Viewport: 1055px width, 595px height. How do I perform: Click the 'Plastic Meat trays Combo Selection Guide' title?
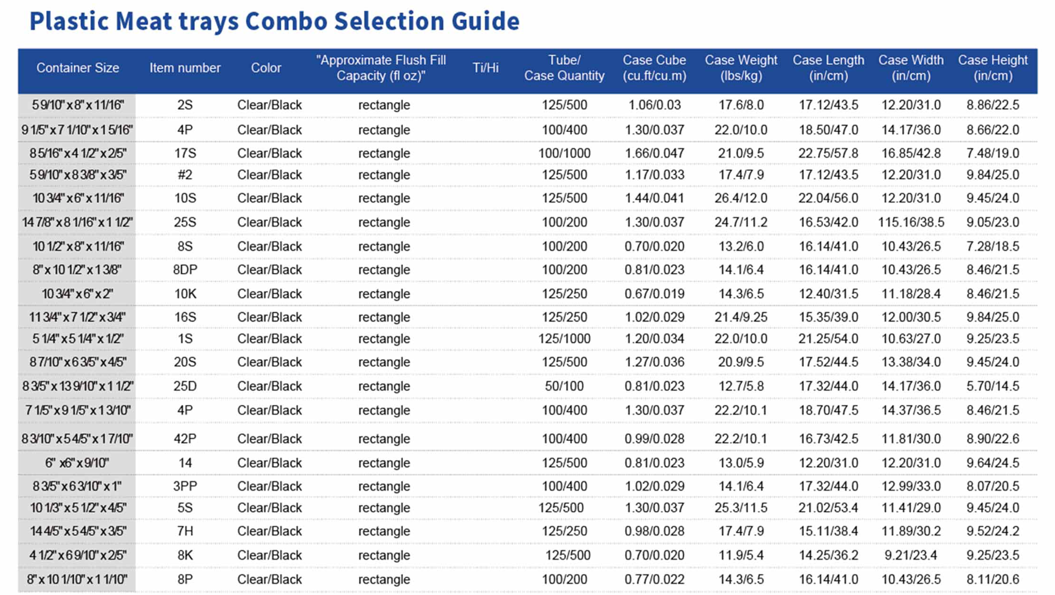pos(274,22)
